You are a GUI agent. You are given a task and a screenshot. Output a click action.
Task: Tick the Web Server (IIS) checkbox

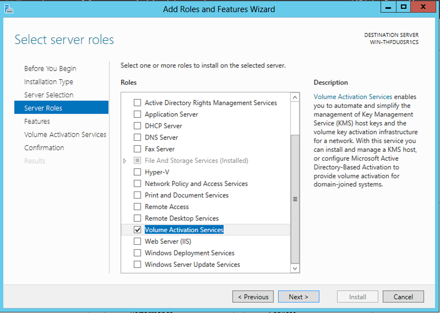click(137, 241)
